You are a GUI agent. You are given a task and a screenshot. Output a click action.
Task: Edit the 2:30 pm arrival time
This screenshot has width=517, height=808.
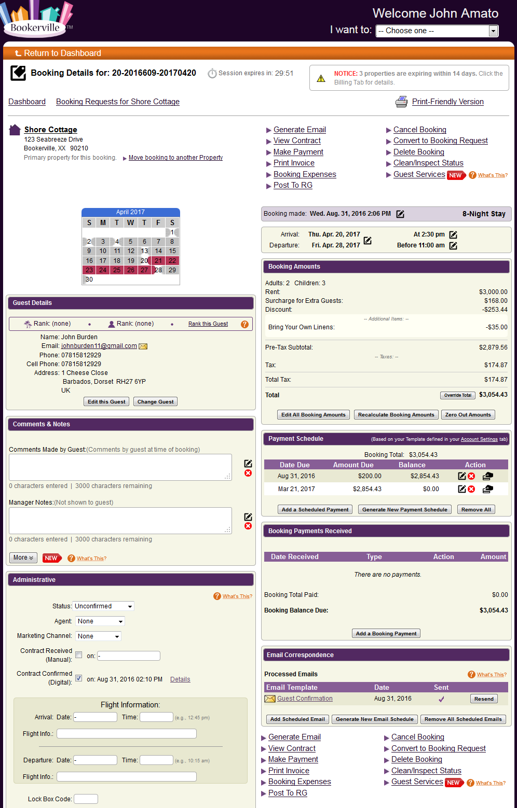[453, 234]
